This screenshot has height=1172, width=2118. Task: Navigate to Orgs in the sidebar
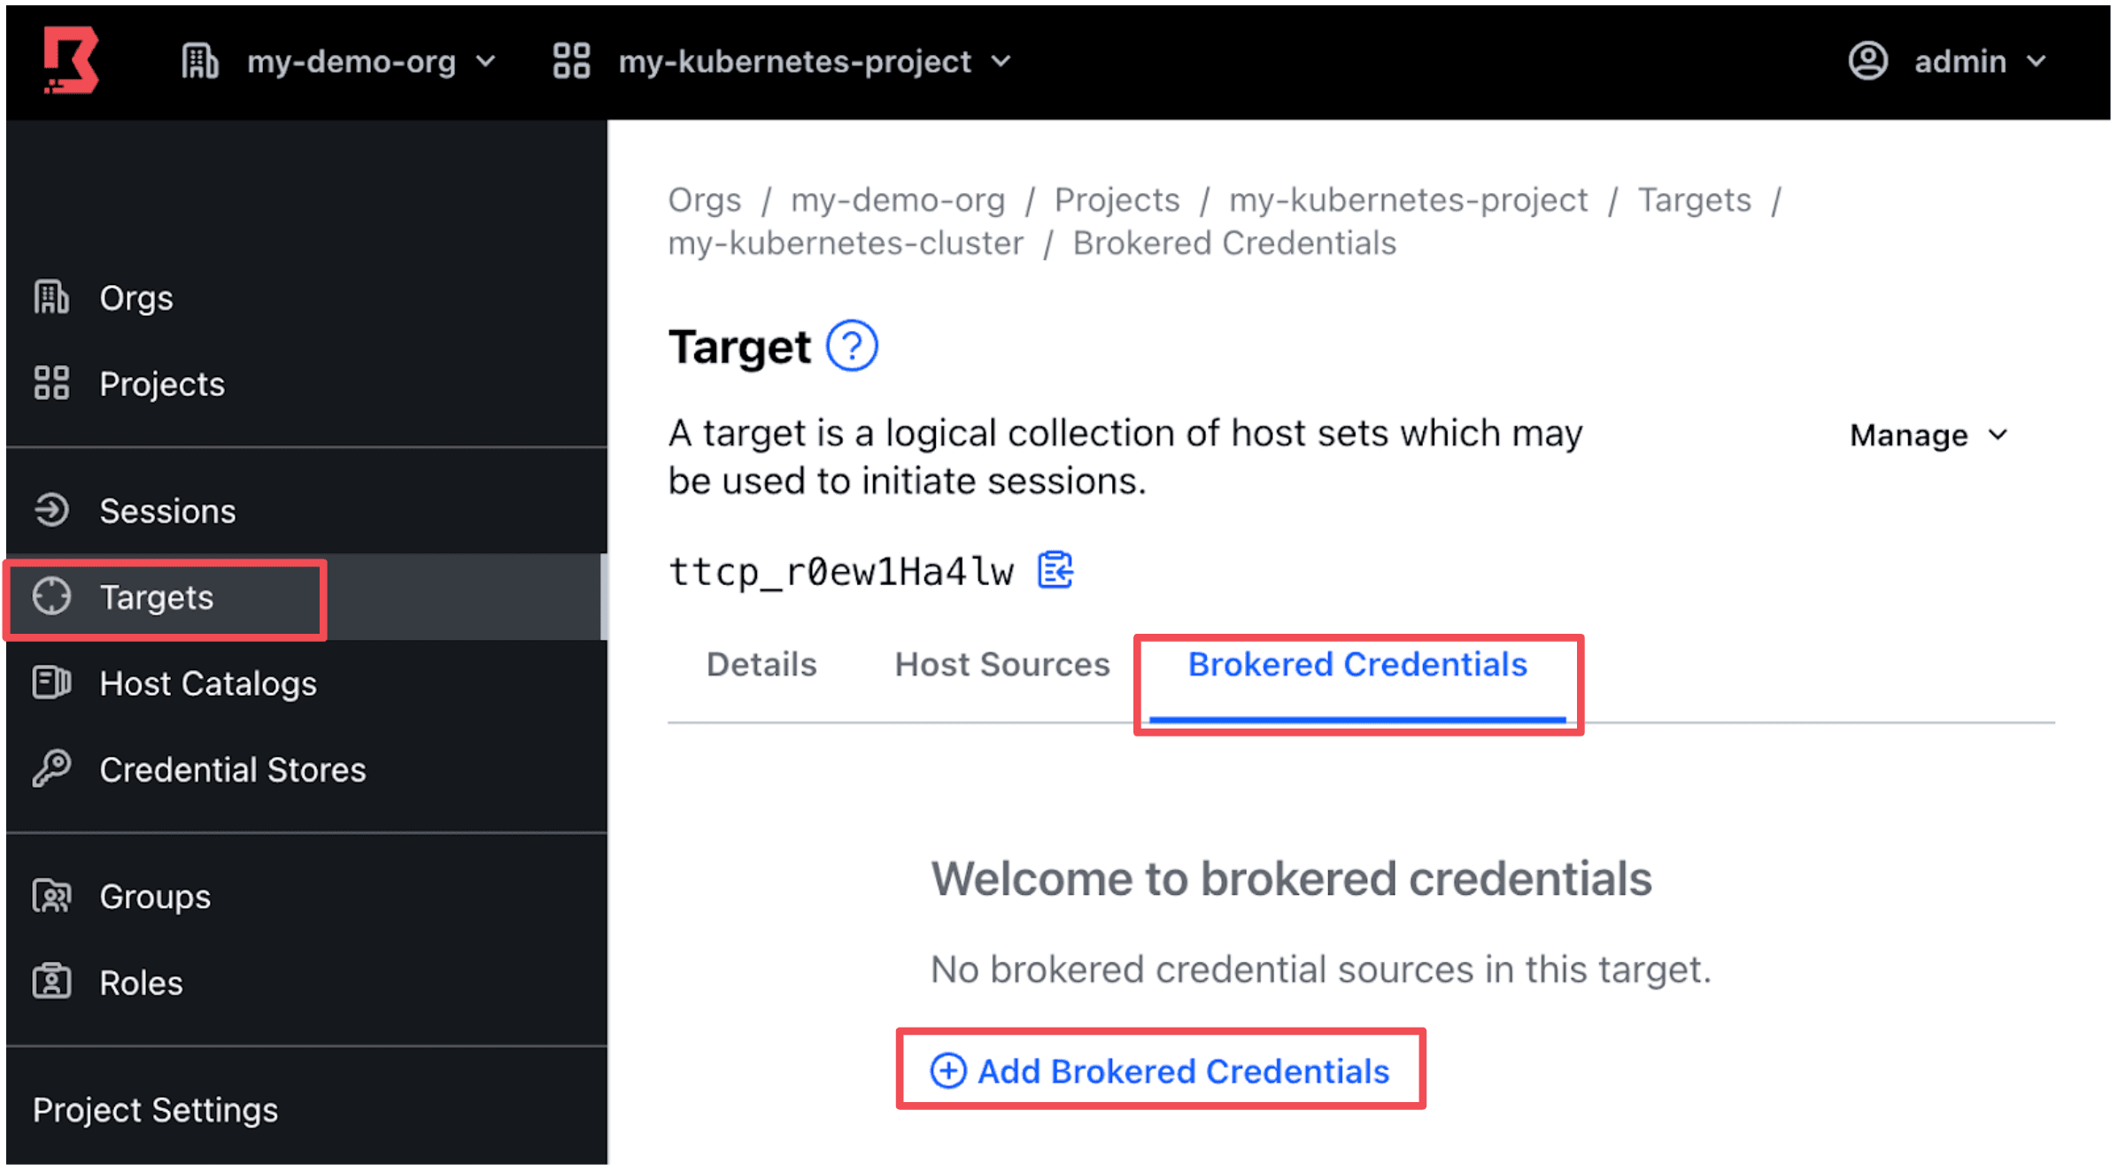pos(135,298)
